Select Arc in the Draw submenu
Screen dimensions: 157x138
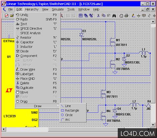point(73,120)
